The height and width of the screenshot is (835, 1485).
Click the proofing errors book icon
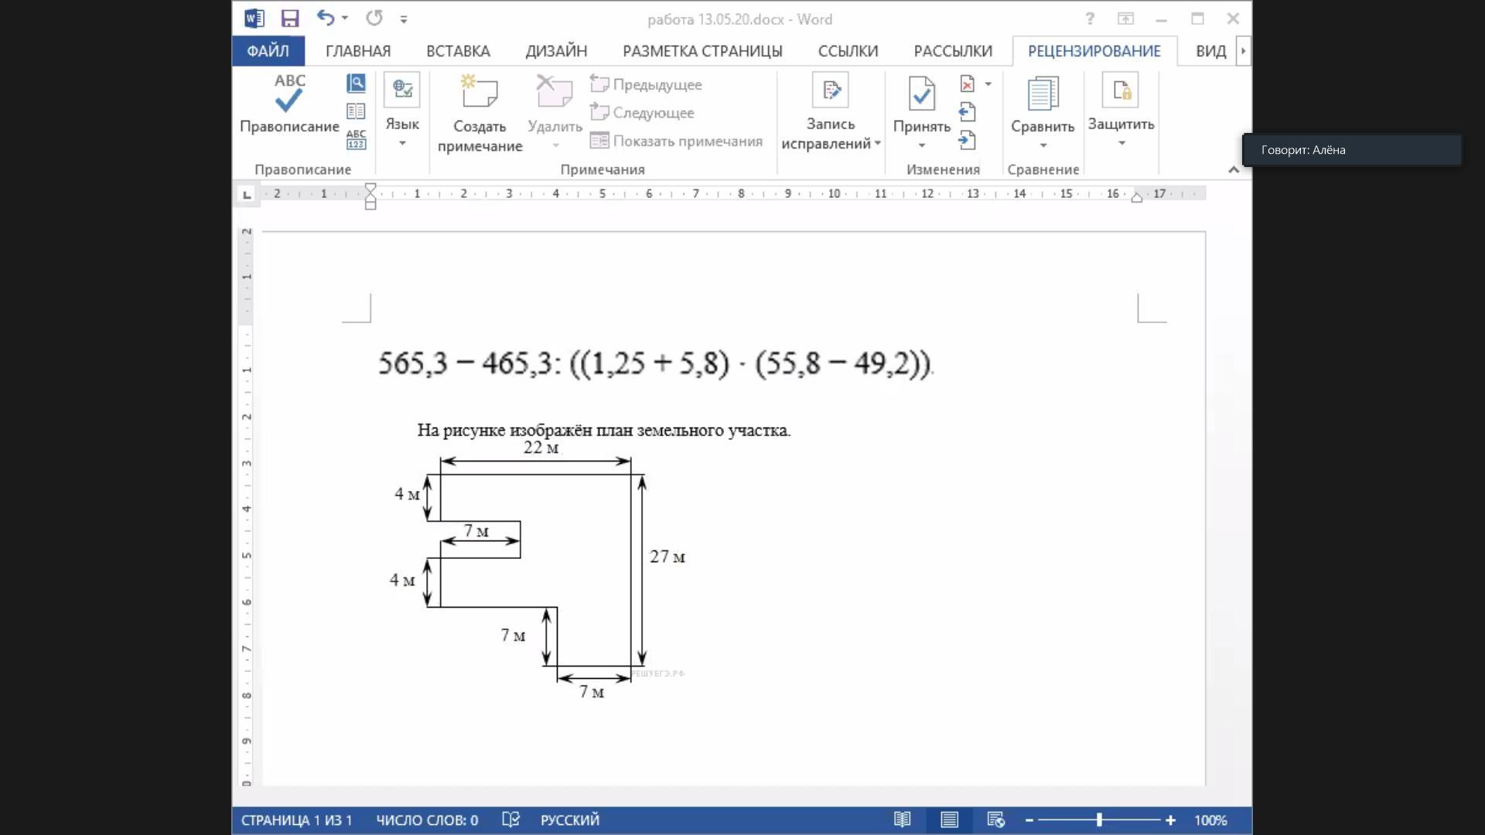coord(510,820)
